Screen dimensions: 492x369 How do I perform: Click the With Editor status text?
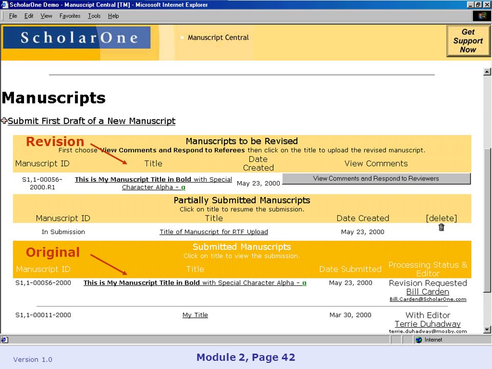[x=428, y=315]
